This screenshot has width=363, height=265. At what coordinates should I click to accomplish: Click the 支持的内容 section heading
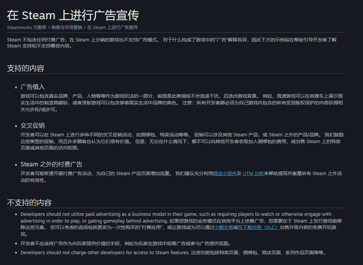tap(26, 68)
